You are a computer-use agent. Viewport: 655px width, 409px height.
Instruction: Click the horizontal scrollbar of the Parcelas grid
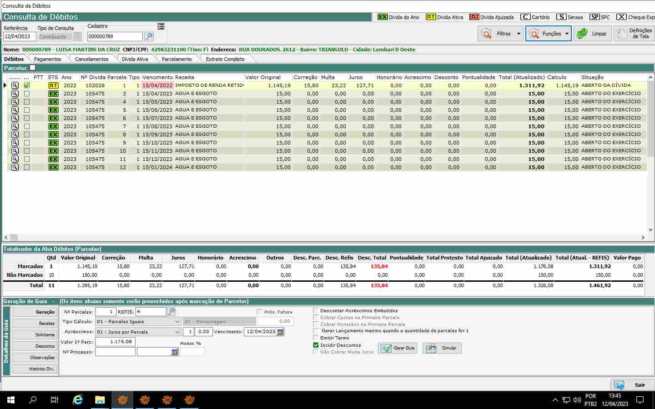(325, 237)
